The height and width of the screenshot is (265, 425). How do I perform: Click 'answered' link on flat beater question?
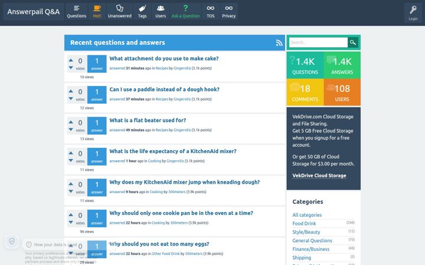pyautogui.click(x=117, y=130)
